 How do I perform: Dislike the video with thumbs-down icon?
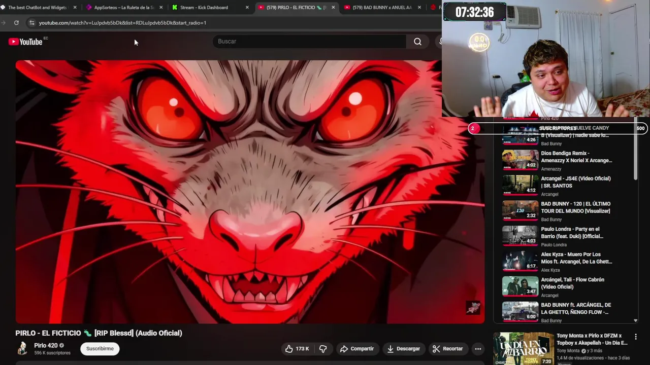tap(323, 349)
